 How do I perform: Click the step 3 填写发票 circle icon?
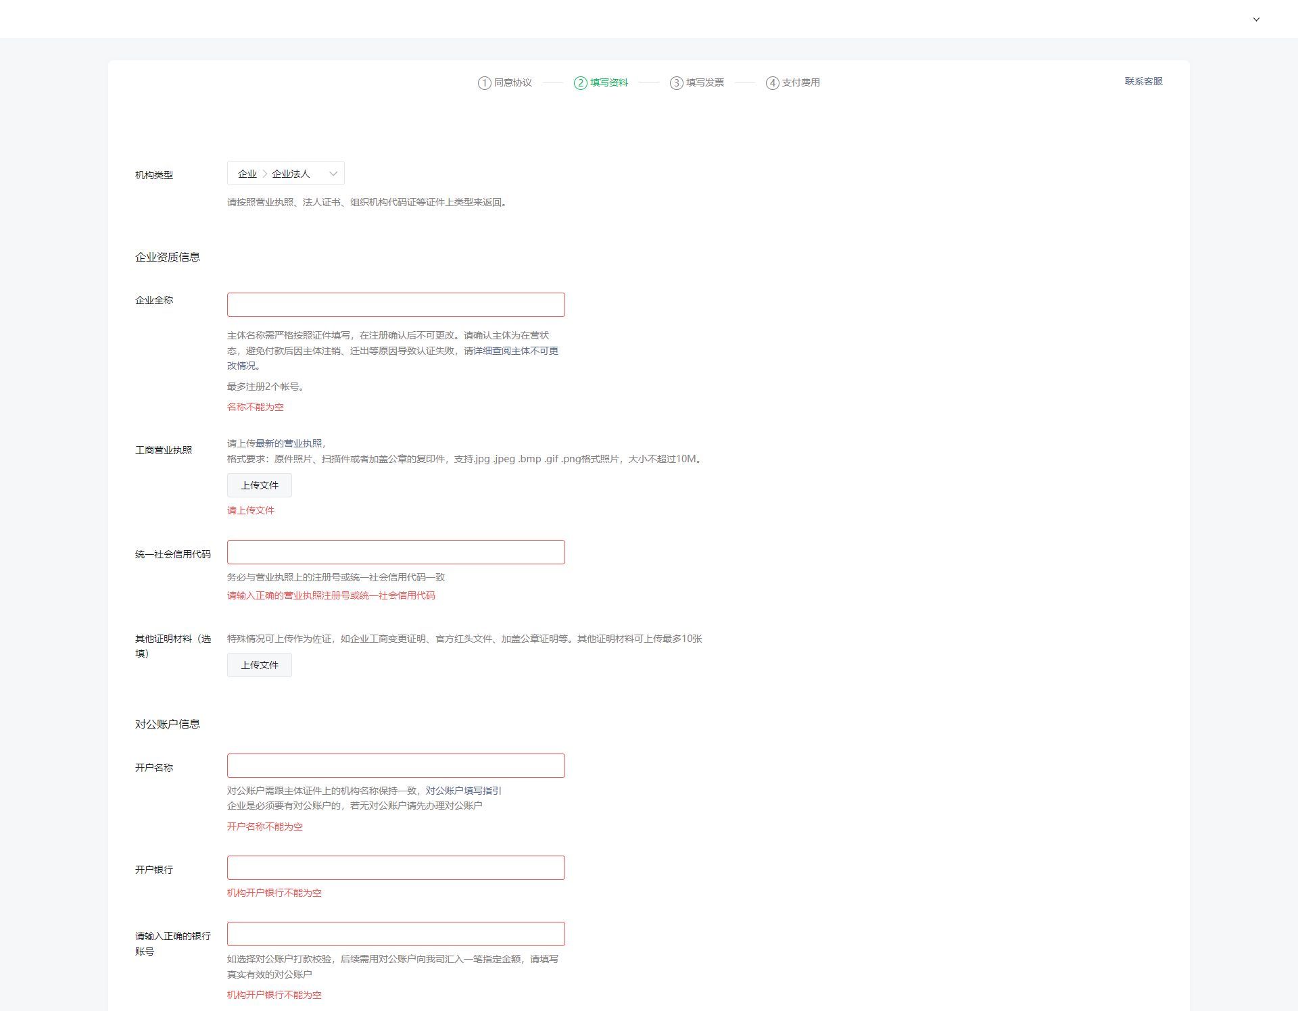tap(676, 83)
